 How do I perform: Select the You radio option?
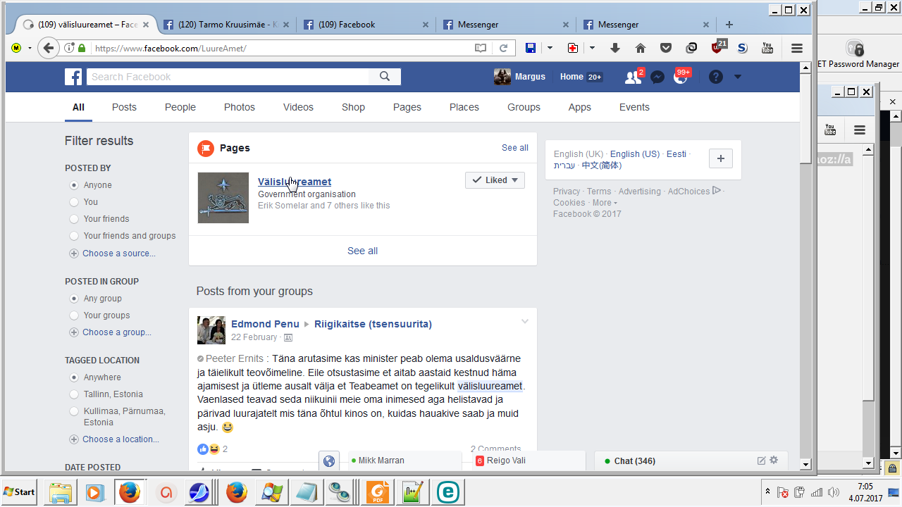tap(74, 202)
